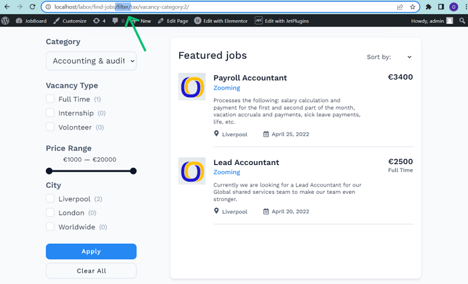The height and width of the screenshot is (284, 468).
Task: Click Customize in the admin bar
Action: 69,21
